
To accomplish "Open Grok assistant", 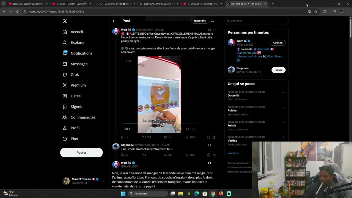I will tap(71, 75).
